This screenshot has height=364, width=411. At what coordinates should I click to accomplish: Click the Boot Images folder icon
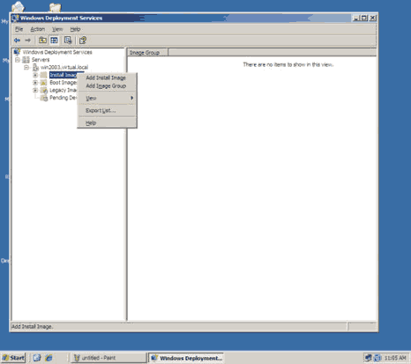point(44,83)
